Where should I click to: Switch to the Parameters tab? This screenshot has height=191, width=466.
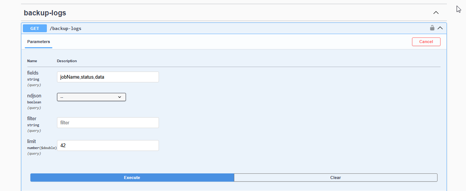(x=39, y=42)
